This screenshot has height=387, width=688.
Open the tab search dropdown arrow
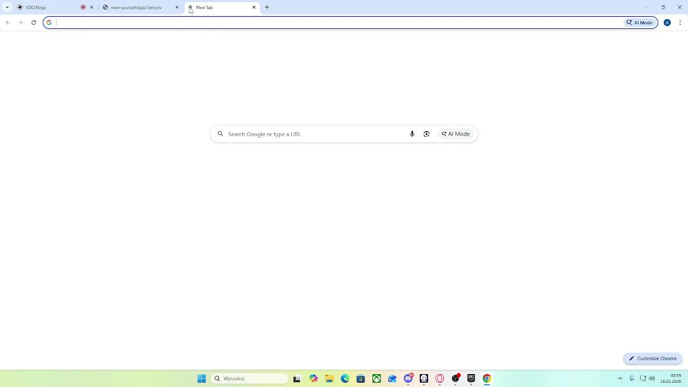pos(7,8)
